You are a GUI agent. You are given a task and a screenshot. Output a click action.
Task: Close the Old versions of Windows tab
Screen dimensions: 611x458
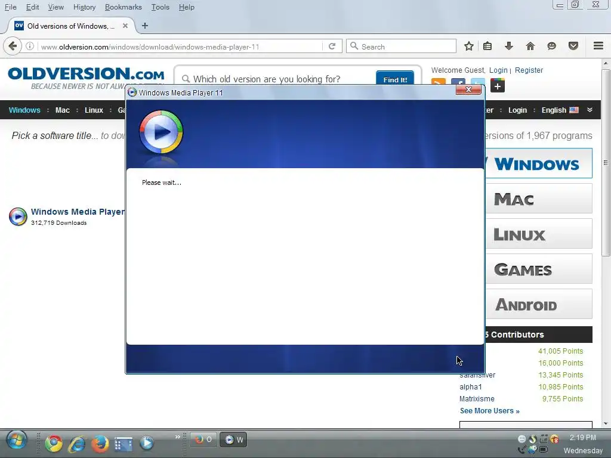point(125,26)
